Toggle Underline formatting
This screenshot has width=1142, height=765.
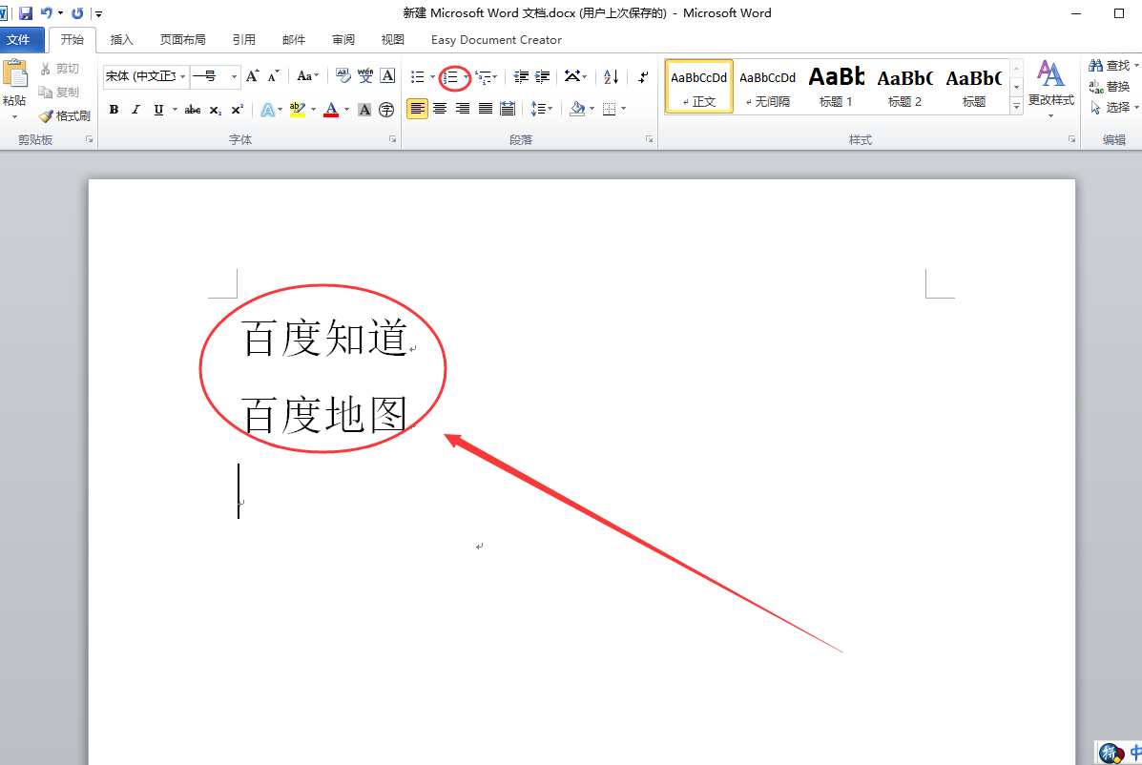158,109
